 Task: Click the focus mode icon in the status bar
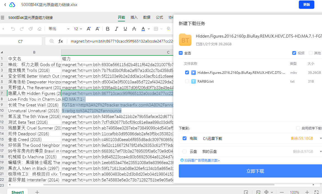[266, 192]
